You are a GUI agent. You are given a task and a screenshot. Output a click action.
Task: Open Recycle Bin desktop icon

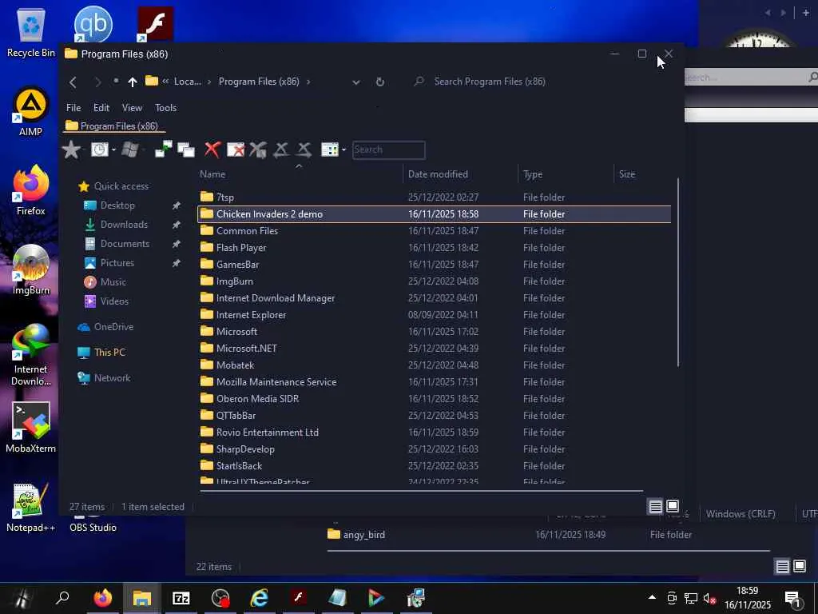[x=31, y=32]
